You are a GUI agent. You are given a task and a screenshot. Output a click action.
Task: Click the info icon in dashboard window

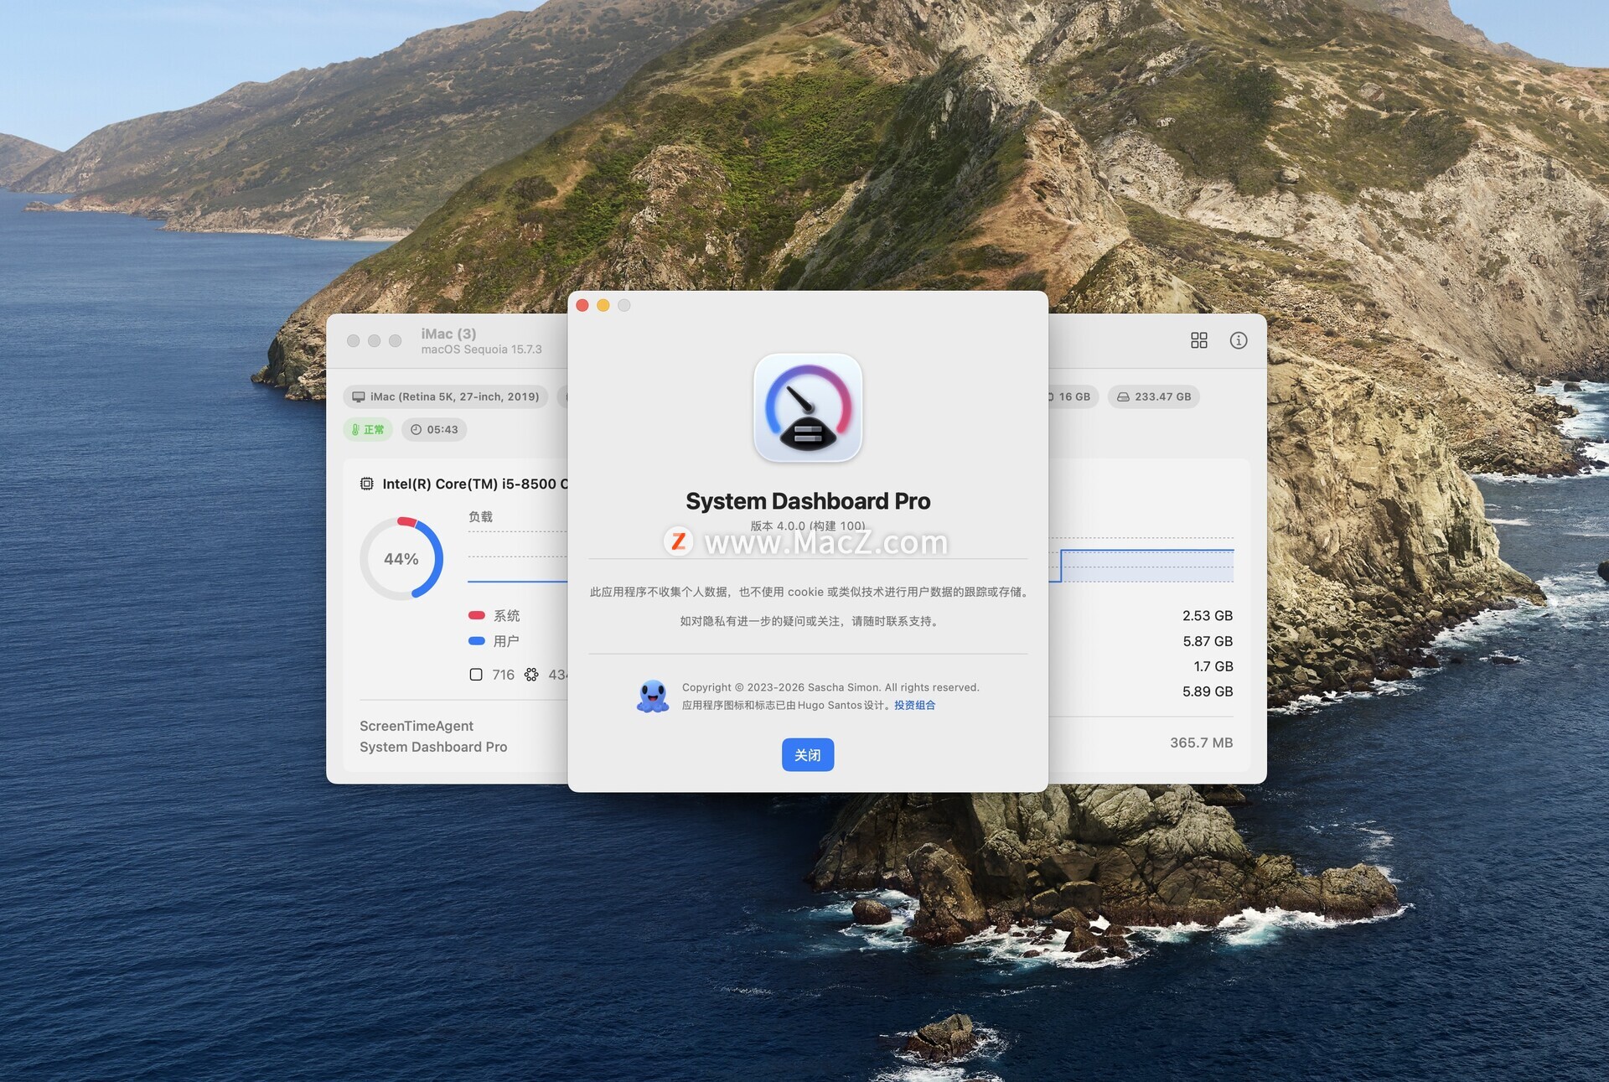coord(1239,340)
